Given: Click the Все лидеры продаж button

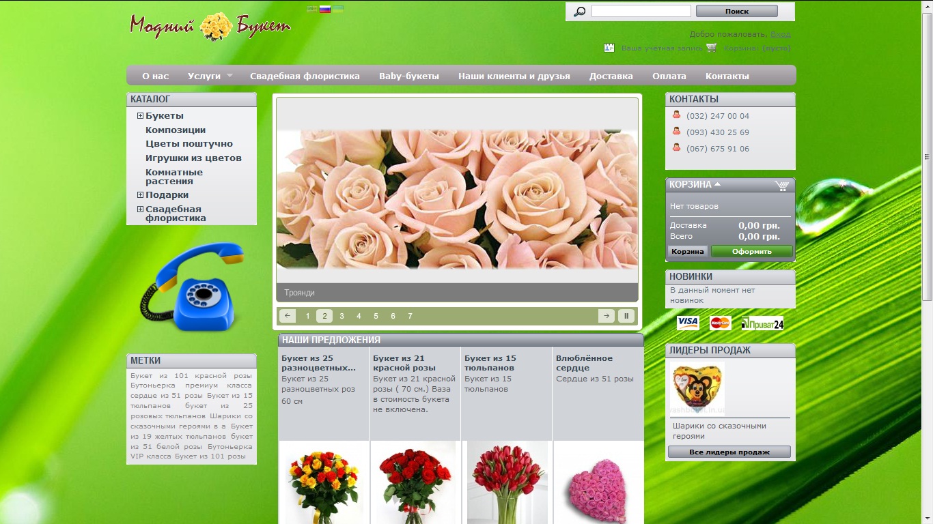Looking at the screenshot, I should pos(729,452).
